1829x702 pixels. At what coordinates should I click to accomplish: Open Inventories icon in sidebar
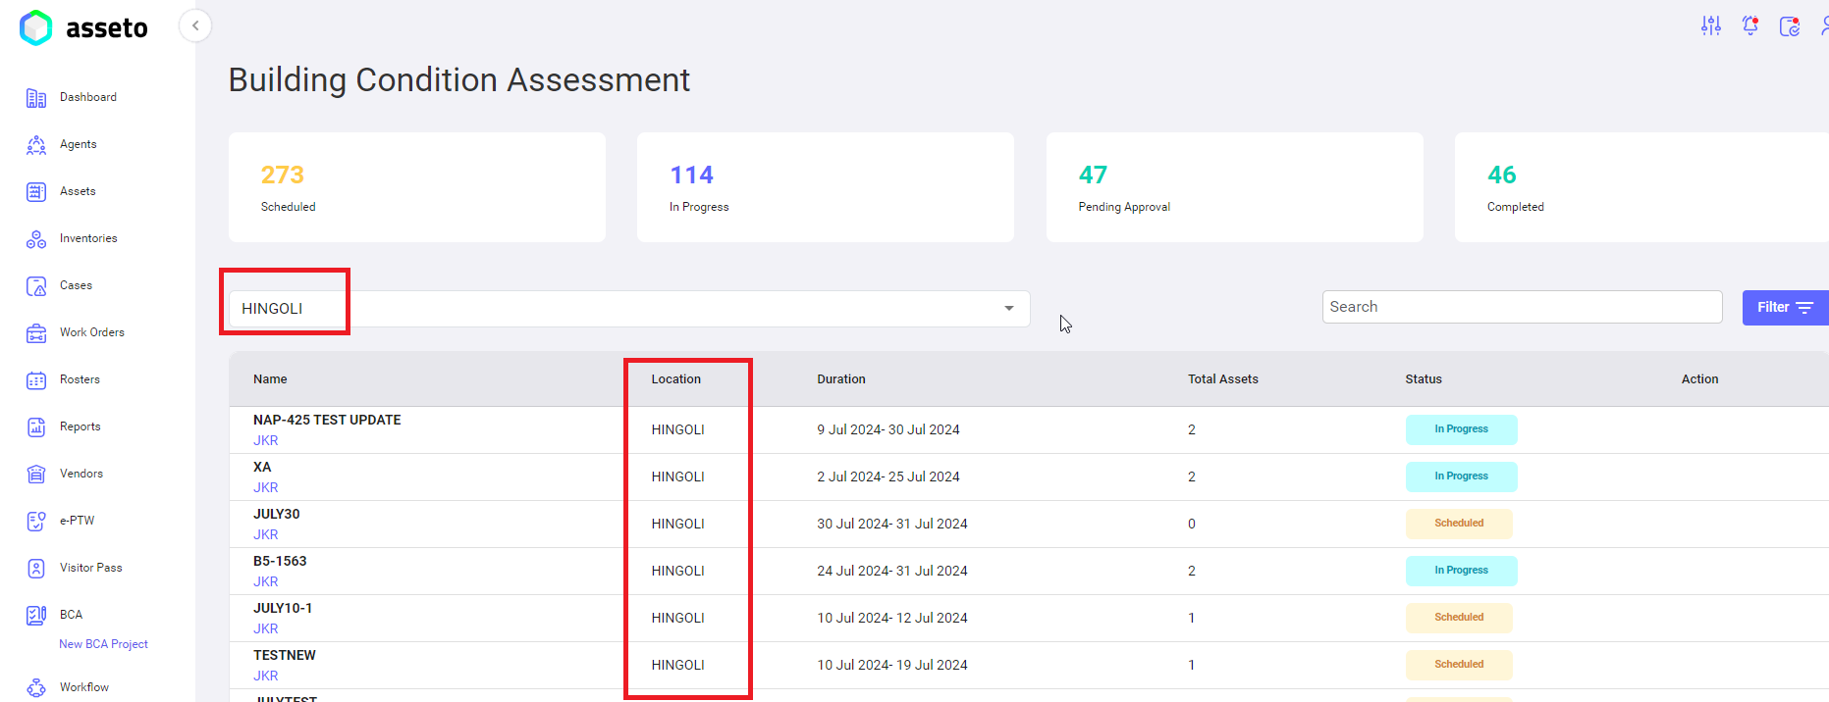(36, 239)
